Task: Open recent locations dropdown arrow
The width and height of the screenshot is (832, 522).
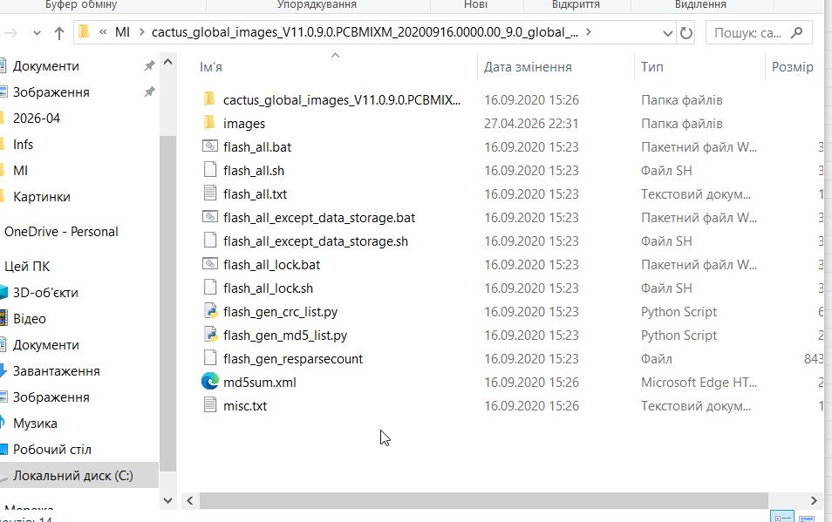Action: tap(37, 33)
